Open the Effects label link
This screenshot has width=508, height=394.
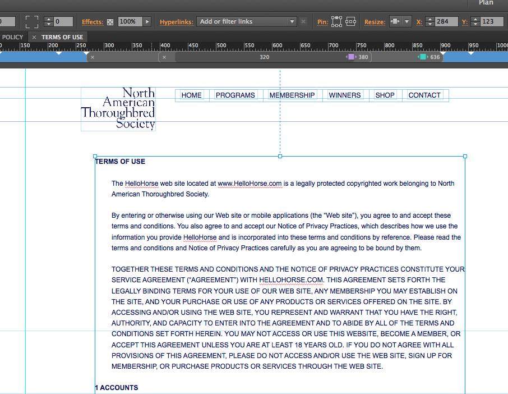click(x=93, y=22)
